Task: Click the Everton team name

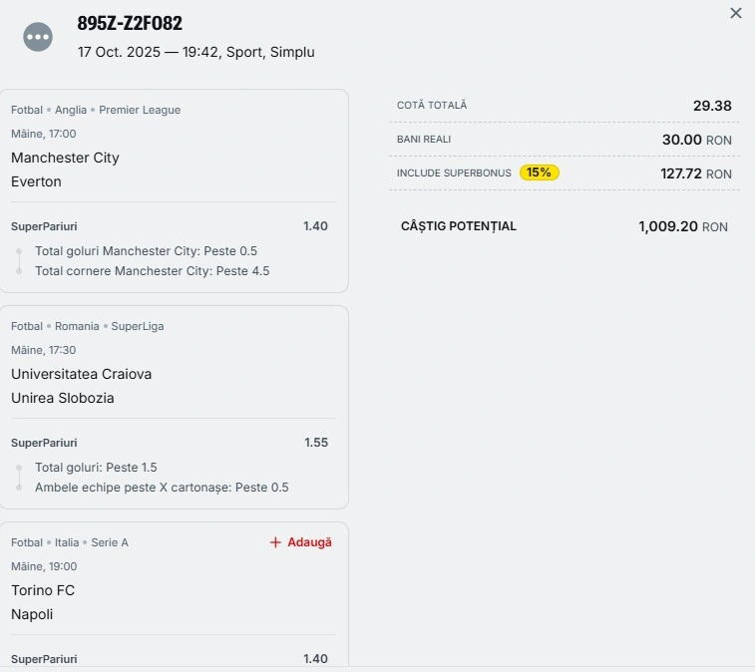Action: (36, 181)
